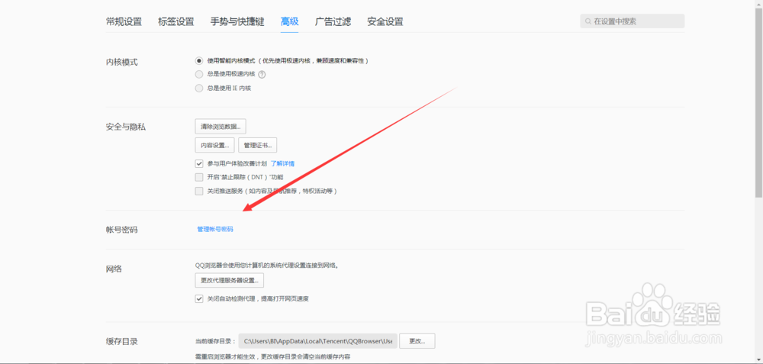Click the 管理证书... button
This screenshot has width=763, height=364.
tap(257, 145)
